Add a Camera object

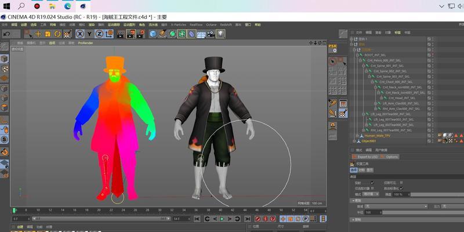[211, 34]
